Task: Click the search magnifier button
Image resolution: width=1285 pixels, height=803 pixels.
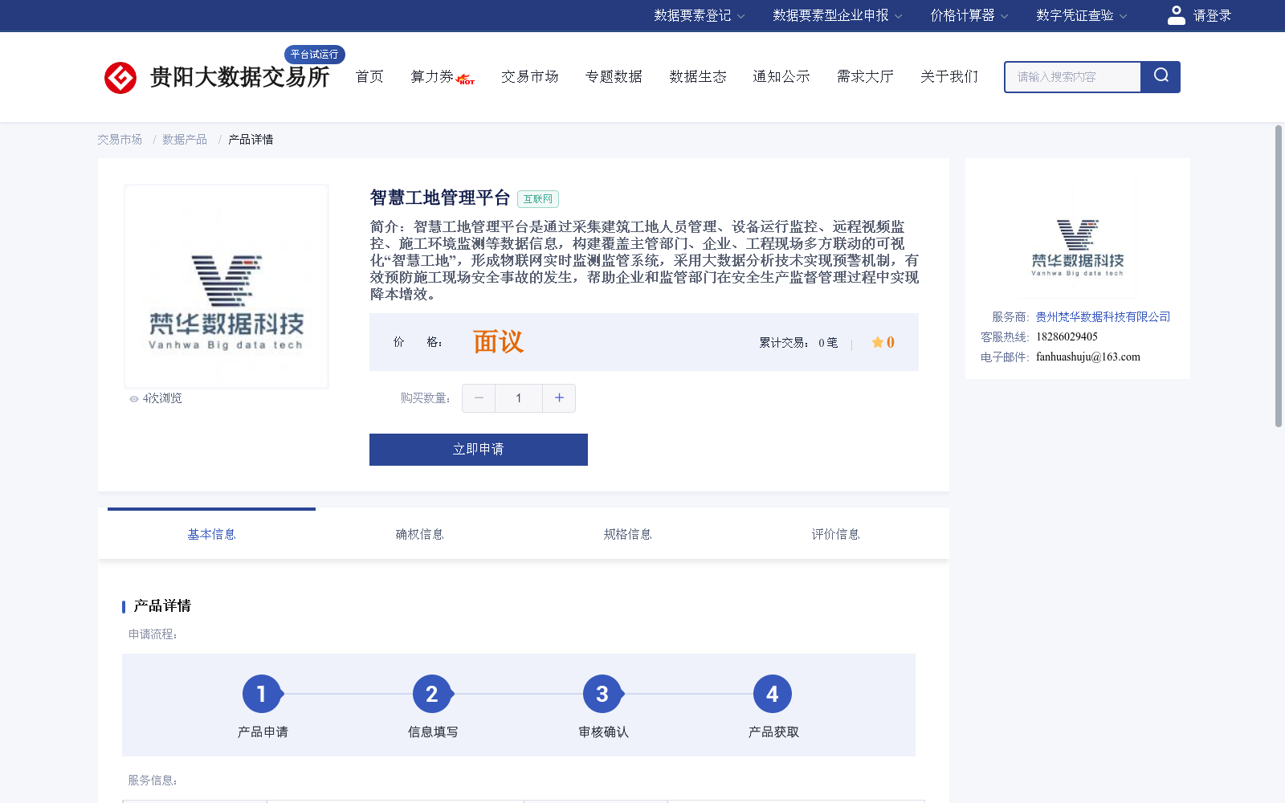Action: (1161, 76)
